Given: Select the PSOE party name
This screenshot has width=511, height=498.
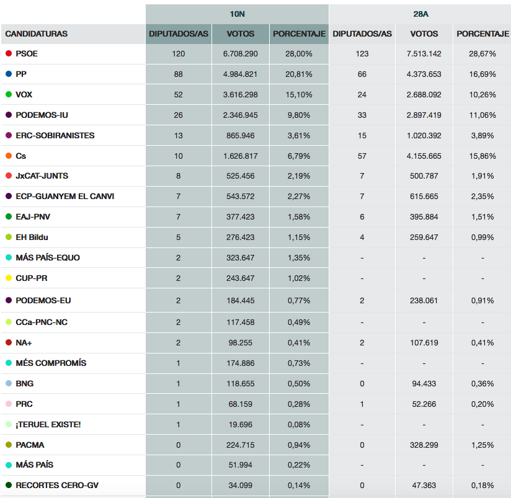Looking at the screenshot, I should (x=27, y=54).
